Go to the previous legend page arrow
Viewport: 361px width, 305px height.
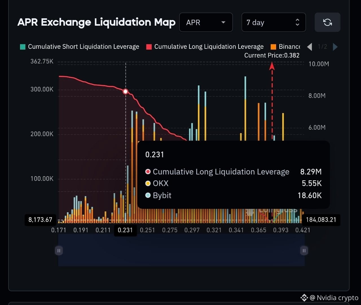[x=310, y=47]
